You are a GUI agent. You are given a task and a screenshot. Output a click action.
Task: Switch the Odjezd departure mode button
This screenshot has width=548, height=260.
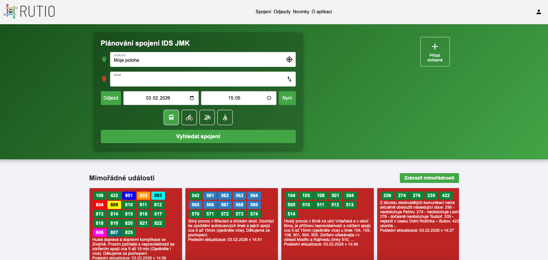point(111,98)
